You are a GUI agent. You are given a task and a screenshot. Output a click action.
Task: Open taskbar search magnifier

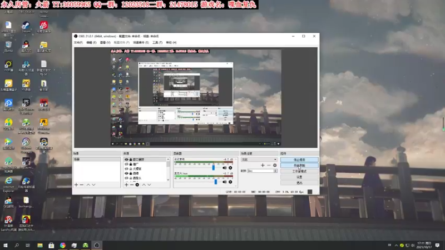[x=17, y=246]
